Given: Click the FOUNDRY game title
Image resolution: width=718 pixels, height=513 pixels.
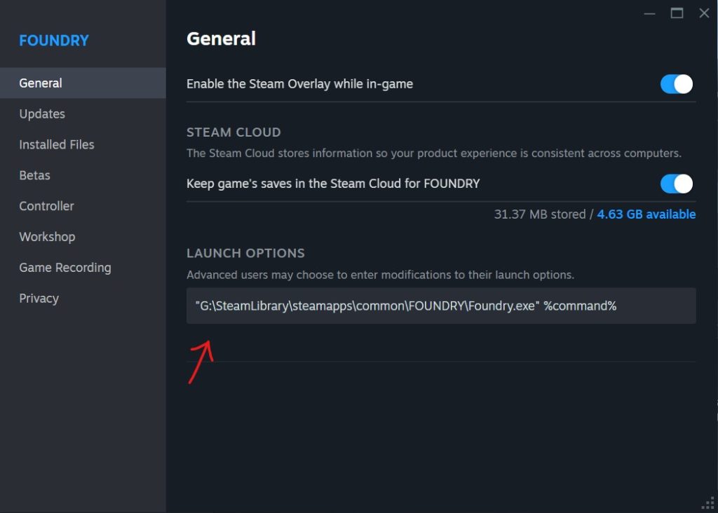Looking at the screenshot, I should (54, 40).
